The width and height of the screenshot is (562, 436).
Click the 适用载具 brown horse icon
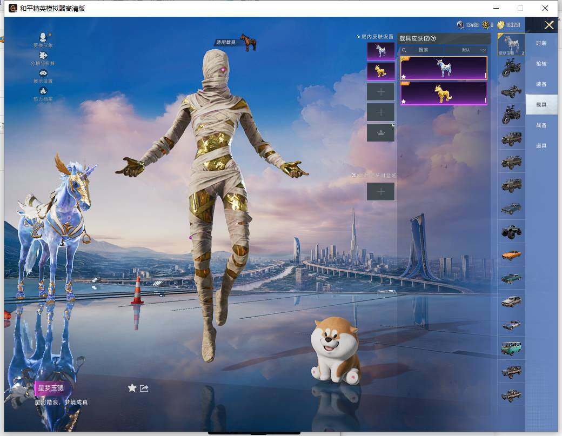[248, 42]
